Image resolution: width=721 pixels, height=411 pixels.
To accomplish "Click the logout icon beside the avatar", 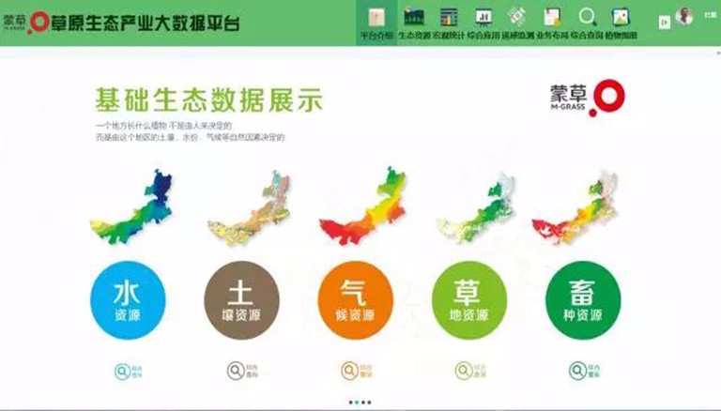I will pyautogui.click(x=665, y=20).
